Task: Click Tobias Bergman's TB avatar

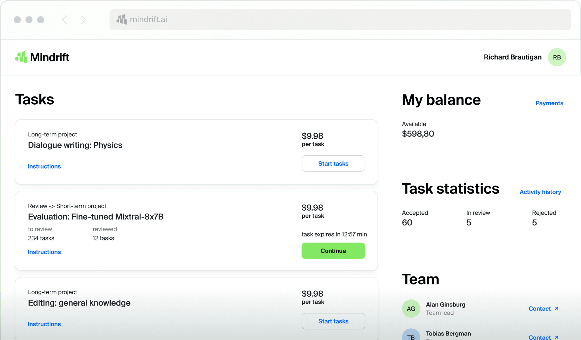Action: (x=411, y=336)
